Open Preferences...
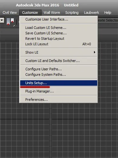The height and width of the screenshot is (158, 118). [x=59, y=100]
